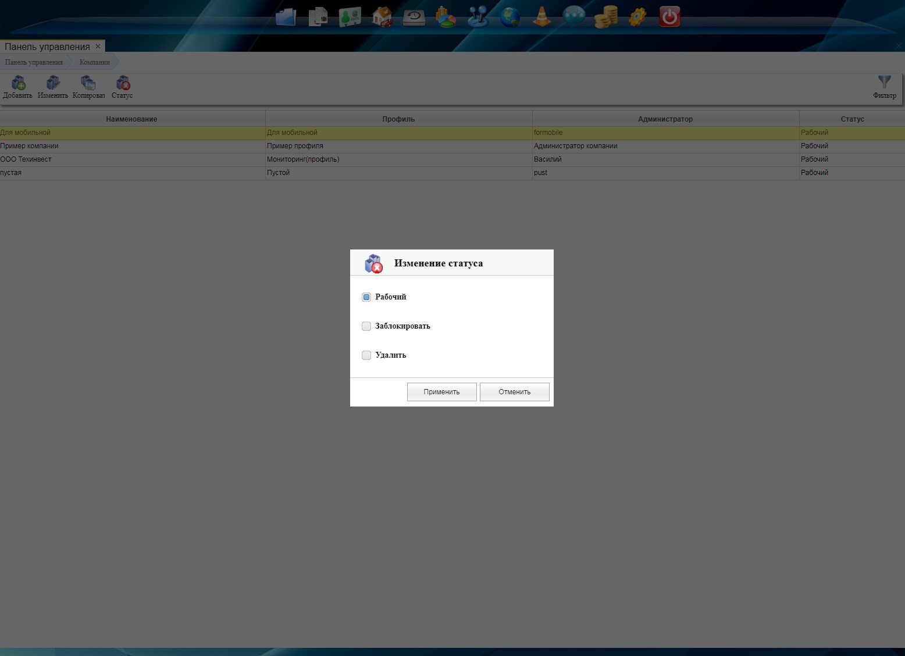Screen dimensions: 905x656
Task: Open the documents pages icon in dock
Action: pyautogui.click(x=318, y=17)
